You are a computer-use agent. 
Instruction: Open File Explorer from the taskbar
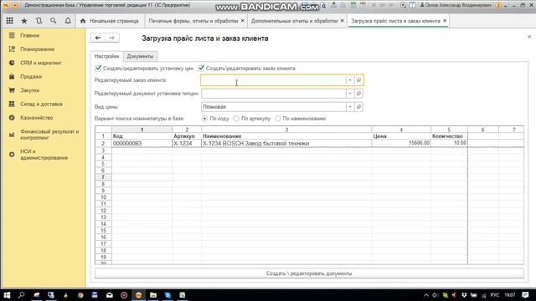coord(153,295)
